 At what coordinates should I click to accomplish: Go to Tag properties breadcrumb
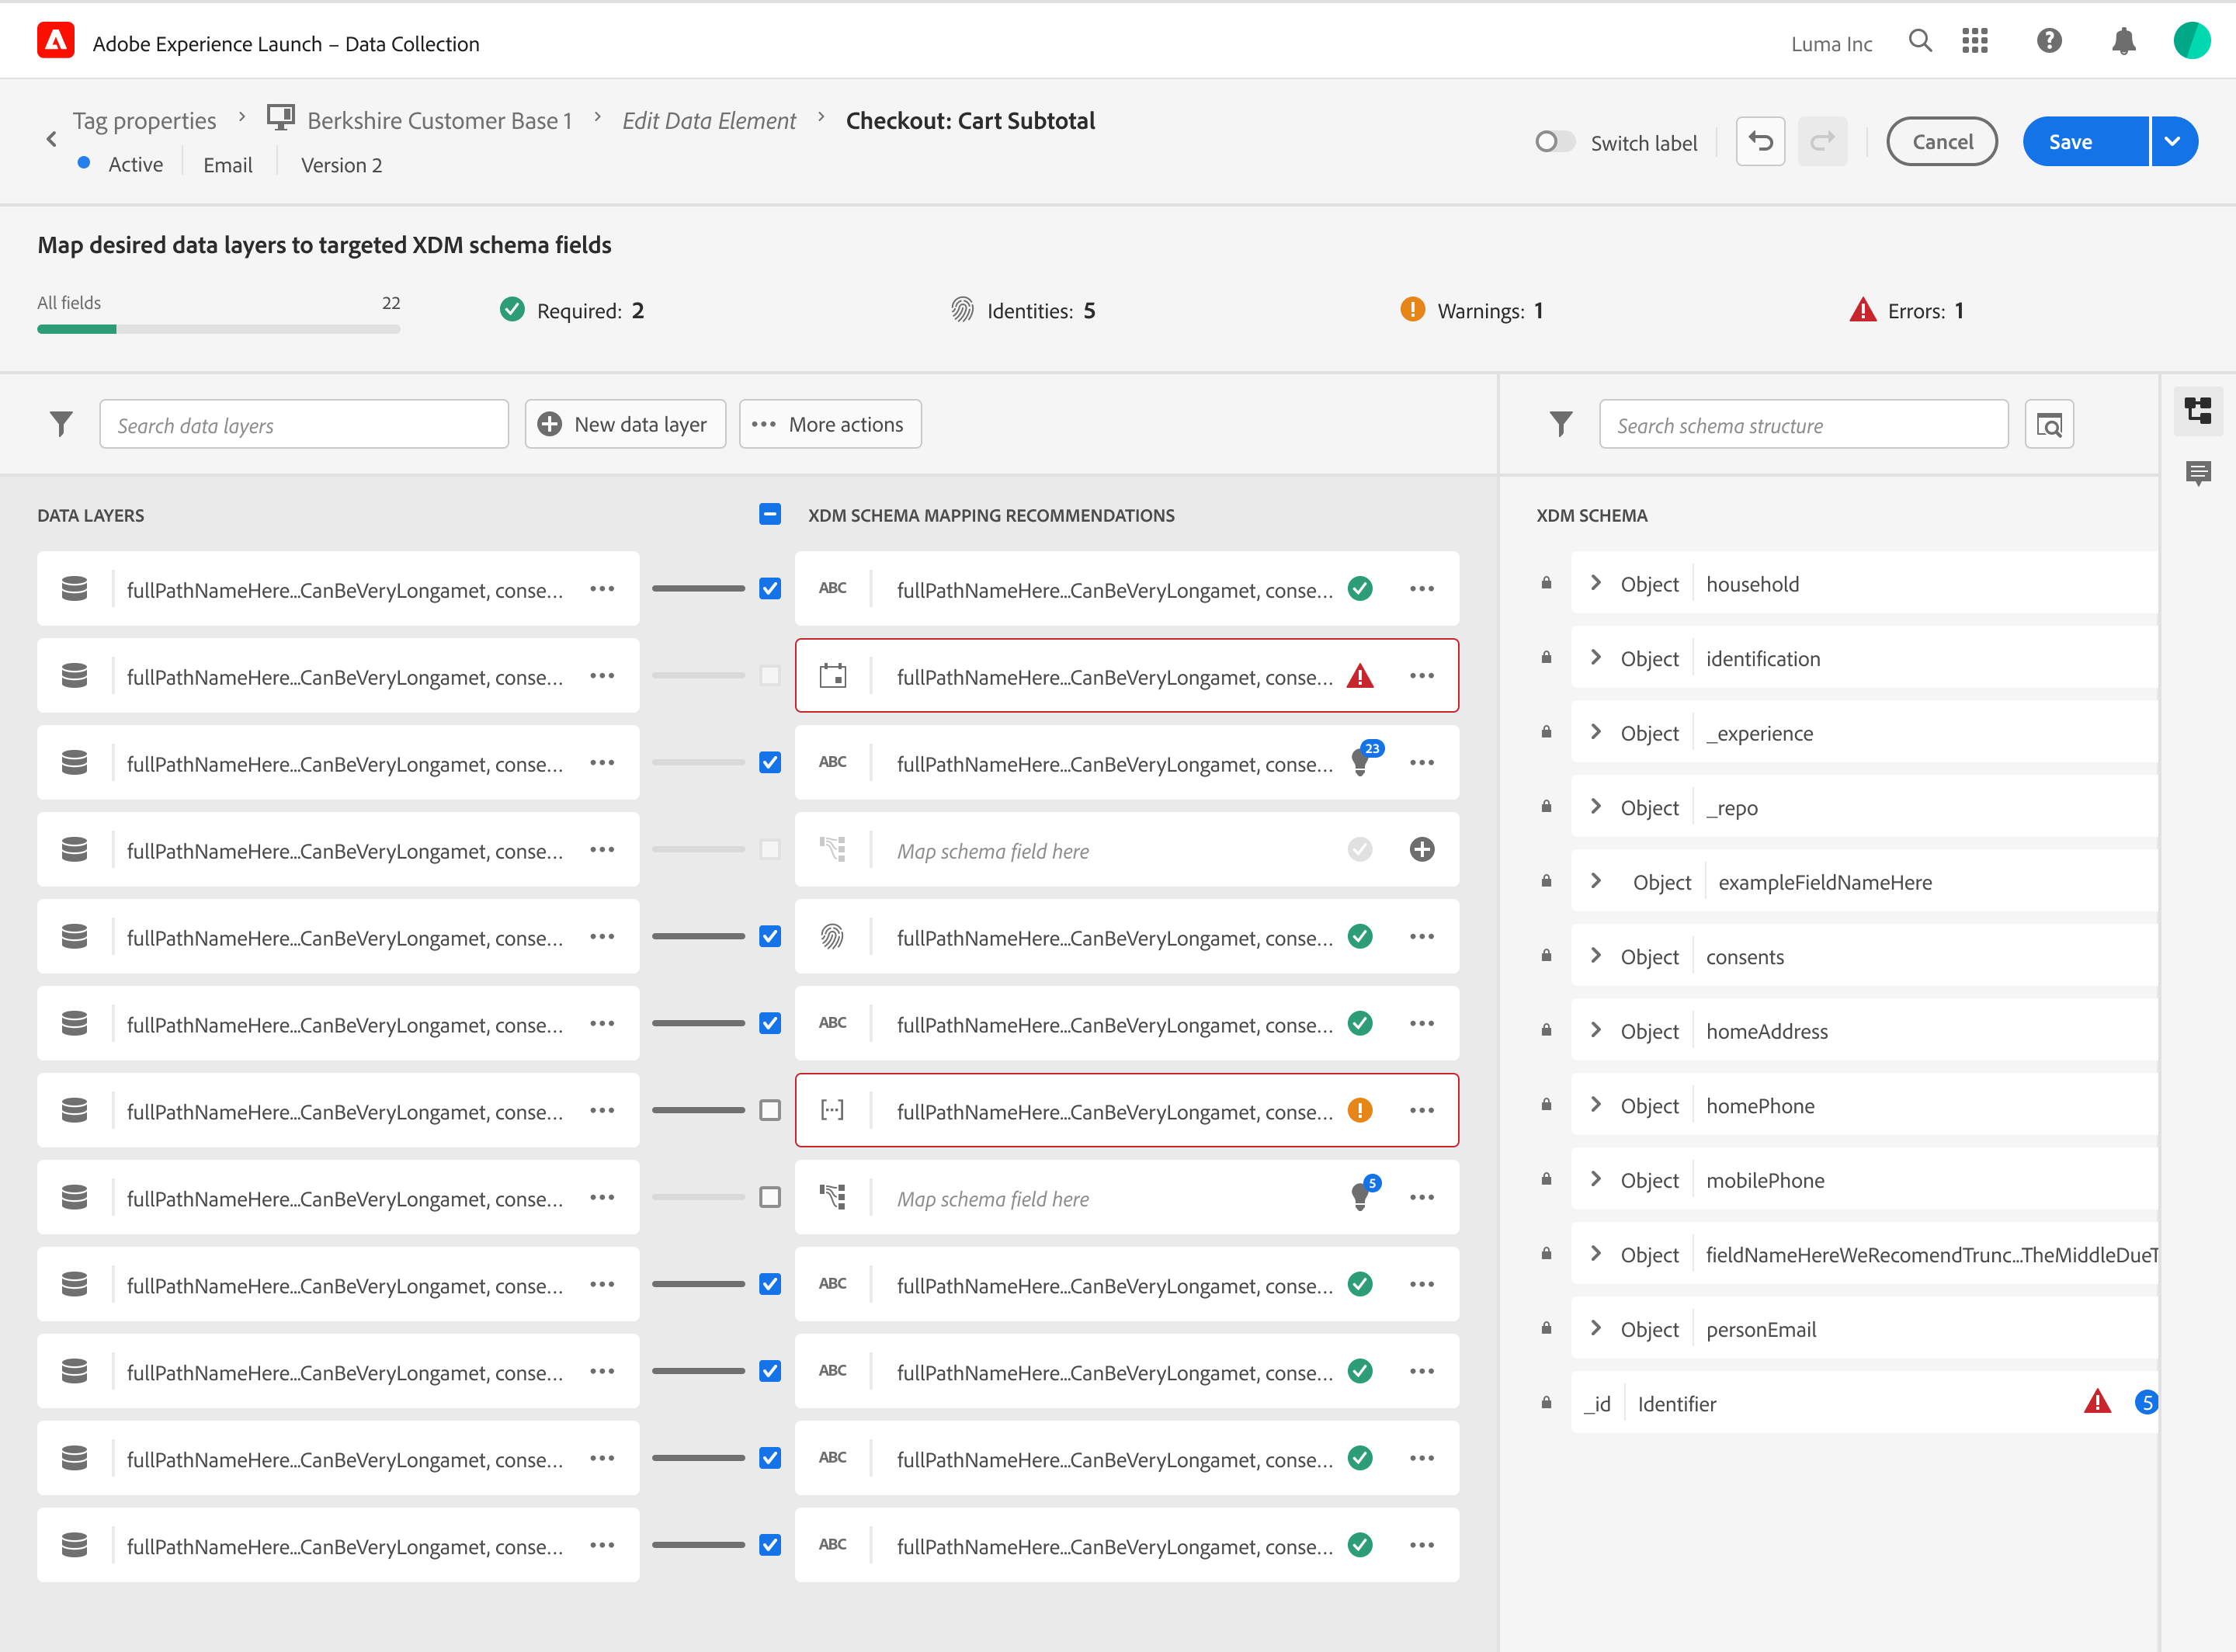pos(144,120)
